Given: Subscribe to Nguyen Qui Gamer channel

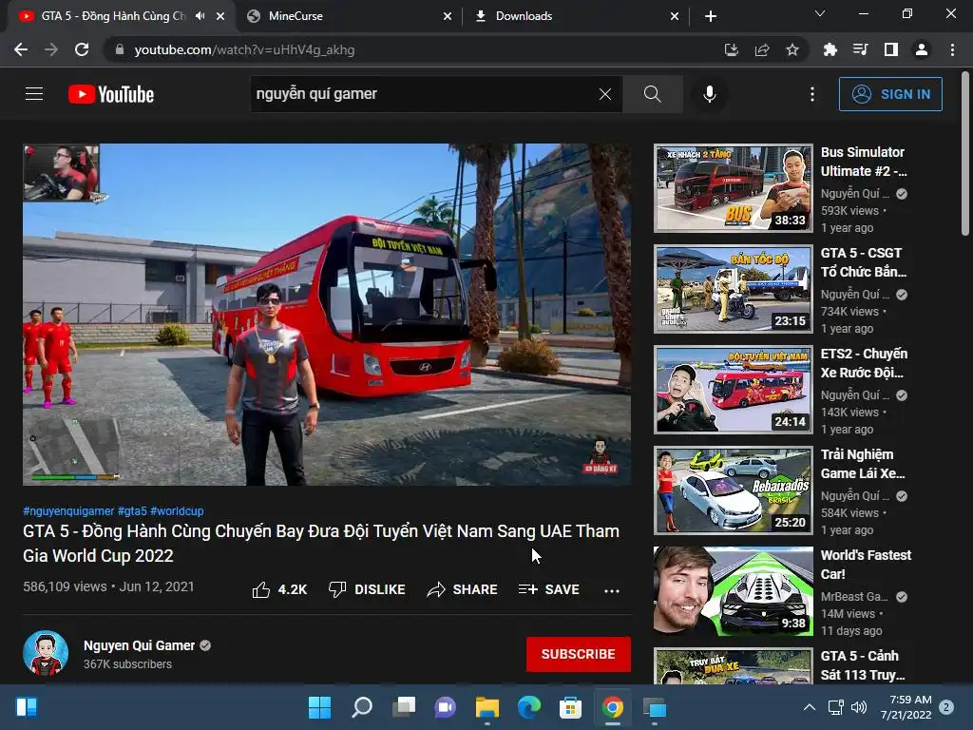Looking at the screenshot, I should pos(579,654).
